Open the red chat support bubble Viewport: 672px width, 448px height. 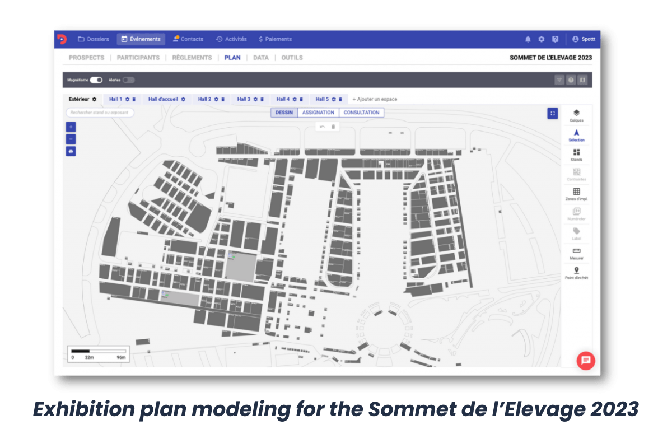(586, 360)
